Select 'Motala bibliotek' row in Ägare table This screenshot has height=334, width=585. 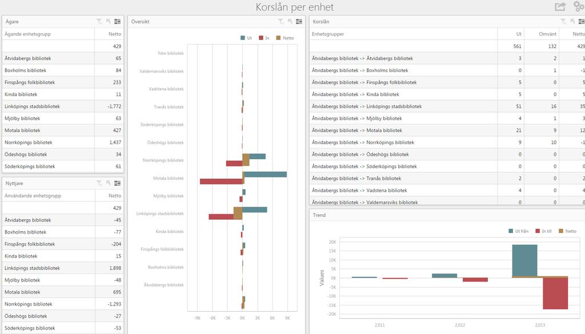coord(63,131)
